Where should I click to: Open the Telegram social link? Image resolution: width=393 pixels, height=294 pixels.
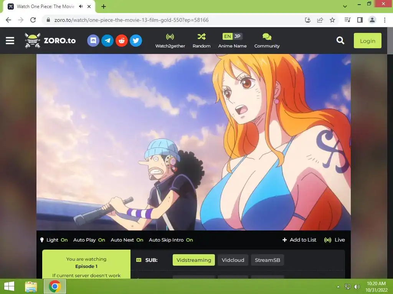(x=107, y=41)
